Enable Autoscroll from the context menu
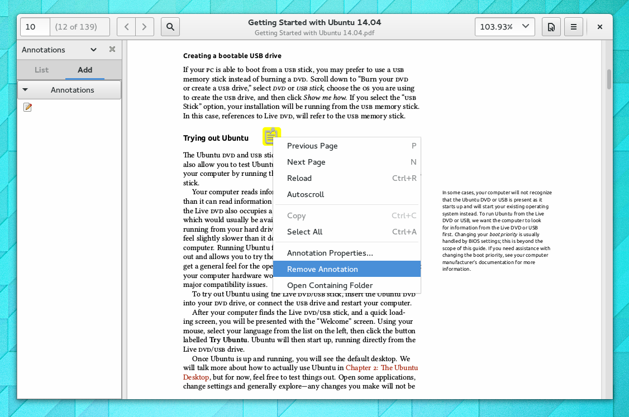Screen dimensions: 629x417 coord(306,194)
